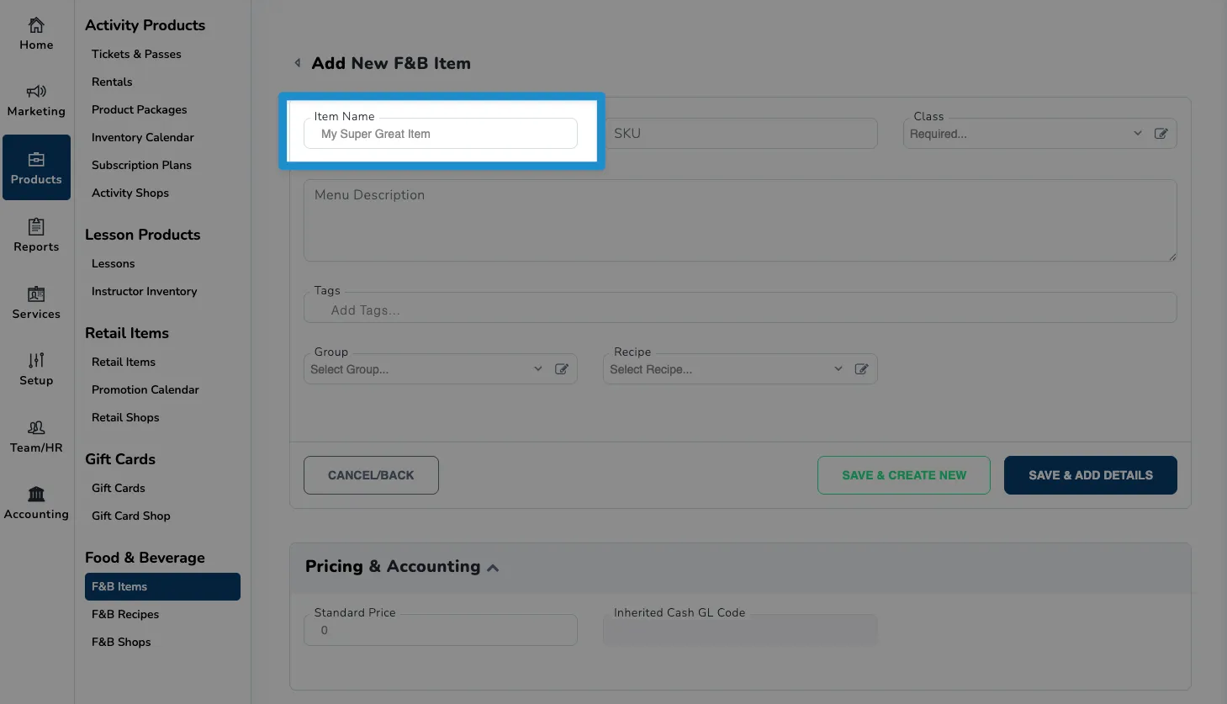
Task: Open the Setup sliders icon
Action: click(36, 360)
